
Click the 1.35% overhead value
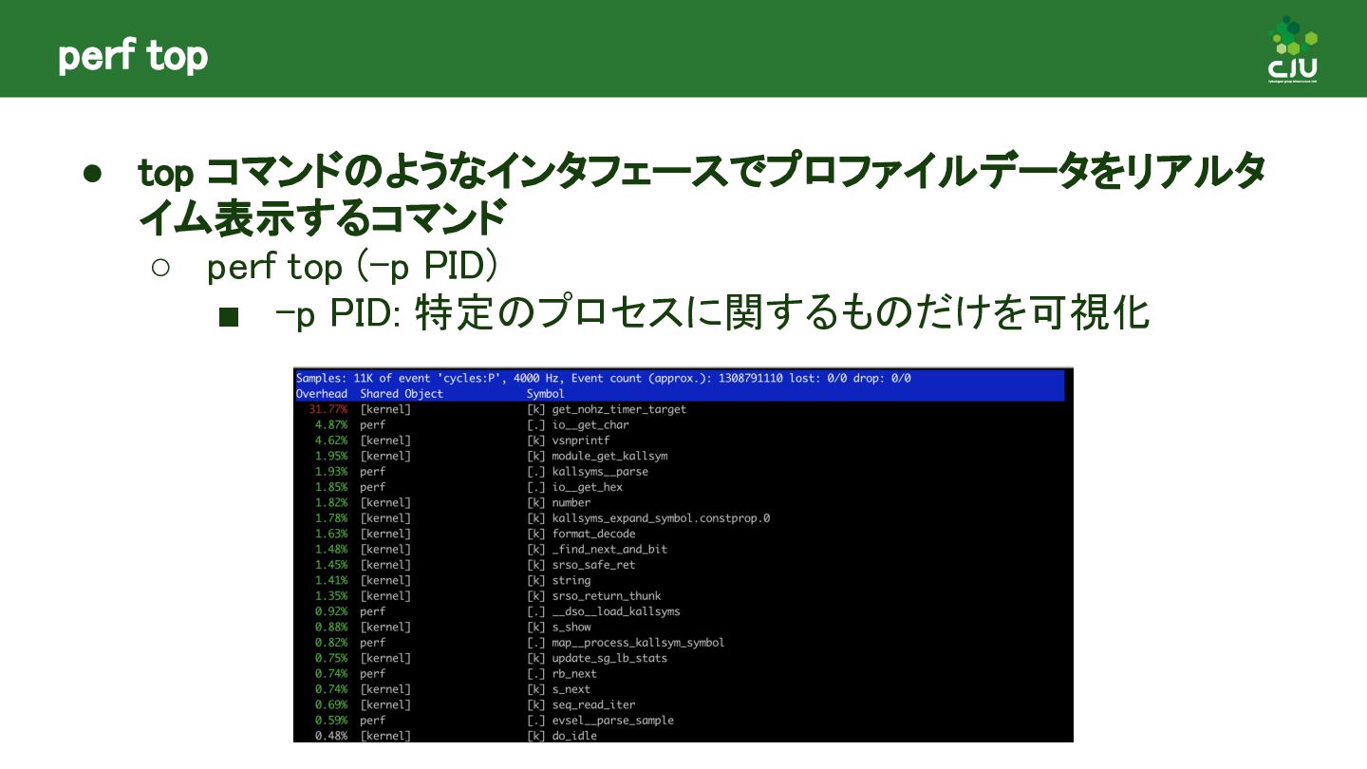tap(331, 596)
